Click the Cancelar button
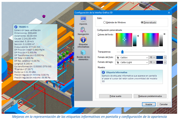The image size is (179, 120). click(x=164, y=104)
